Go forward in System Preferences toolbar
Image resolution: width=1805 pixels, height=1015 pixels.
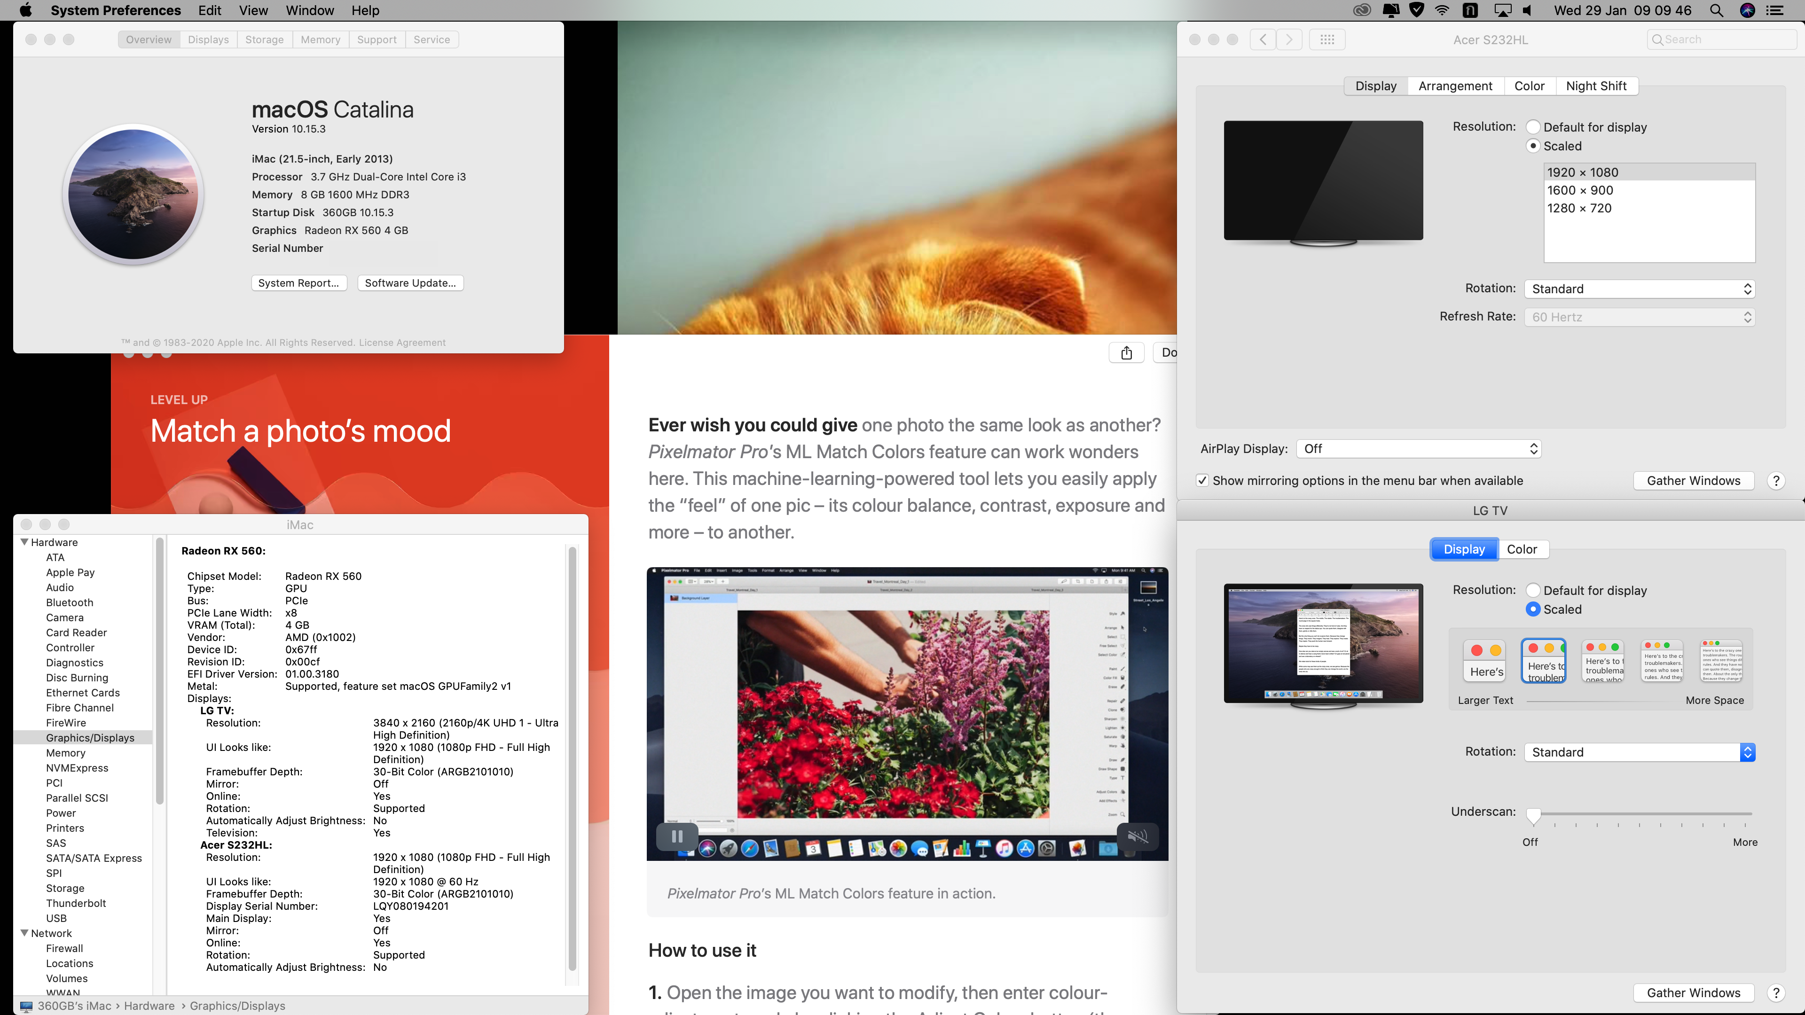[1289, 39]
